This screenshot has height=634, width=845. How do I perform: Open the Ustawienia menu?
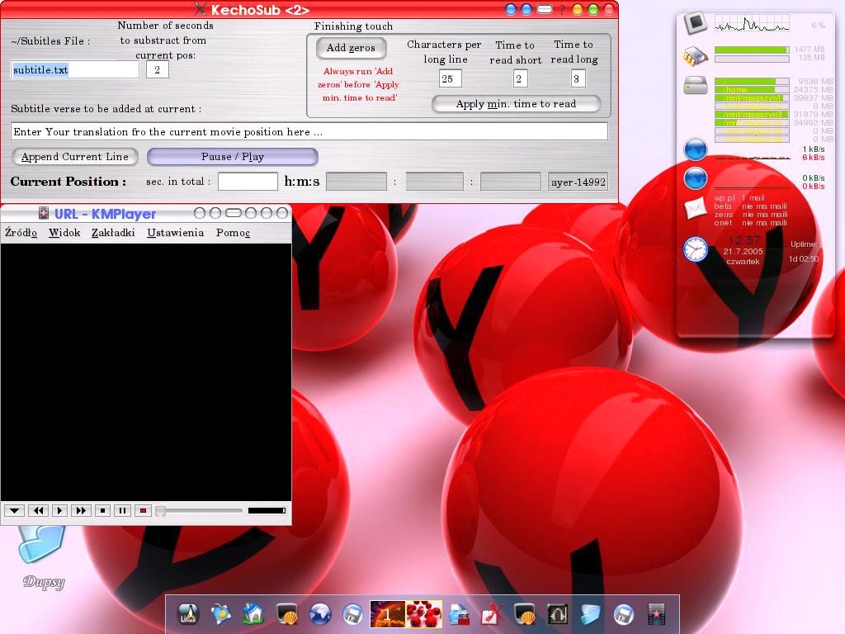(x=175, y=232)
